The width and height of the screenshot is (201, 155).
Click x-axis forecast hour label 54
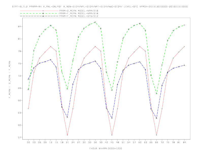tap(129, 142)
